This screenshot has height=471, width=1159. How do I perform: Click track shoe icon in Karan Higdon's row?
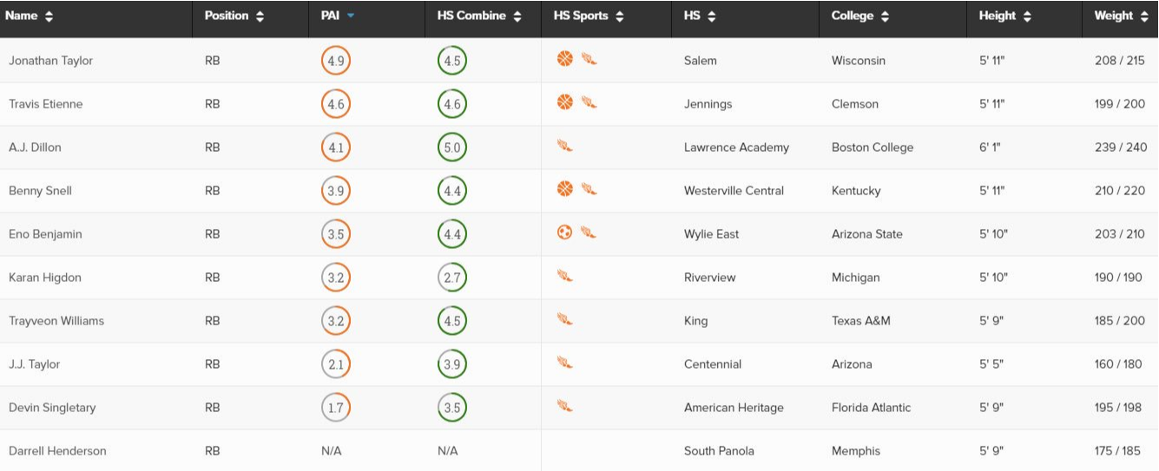[x=565, y=276]
